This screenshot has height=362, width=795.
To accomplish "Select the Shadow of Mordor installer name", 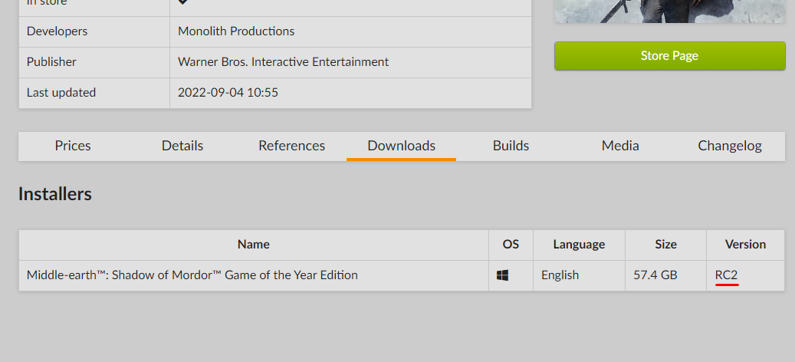I will [x=192, y=275].
